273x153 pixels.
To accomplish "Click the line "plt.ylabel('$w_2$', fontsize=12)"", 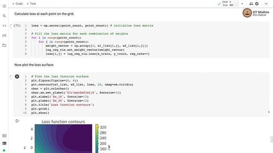I will pyautogui.click(x=60, y=101).
